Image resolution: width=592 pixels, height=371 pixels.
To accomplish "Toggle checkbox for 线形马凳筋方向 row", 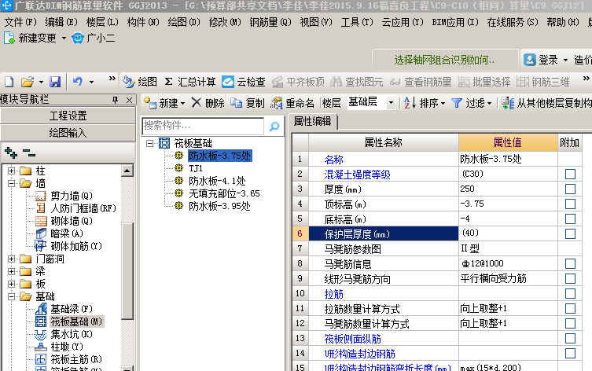I will 570,278.
